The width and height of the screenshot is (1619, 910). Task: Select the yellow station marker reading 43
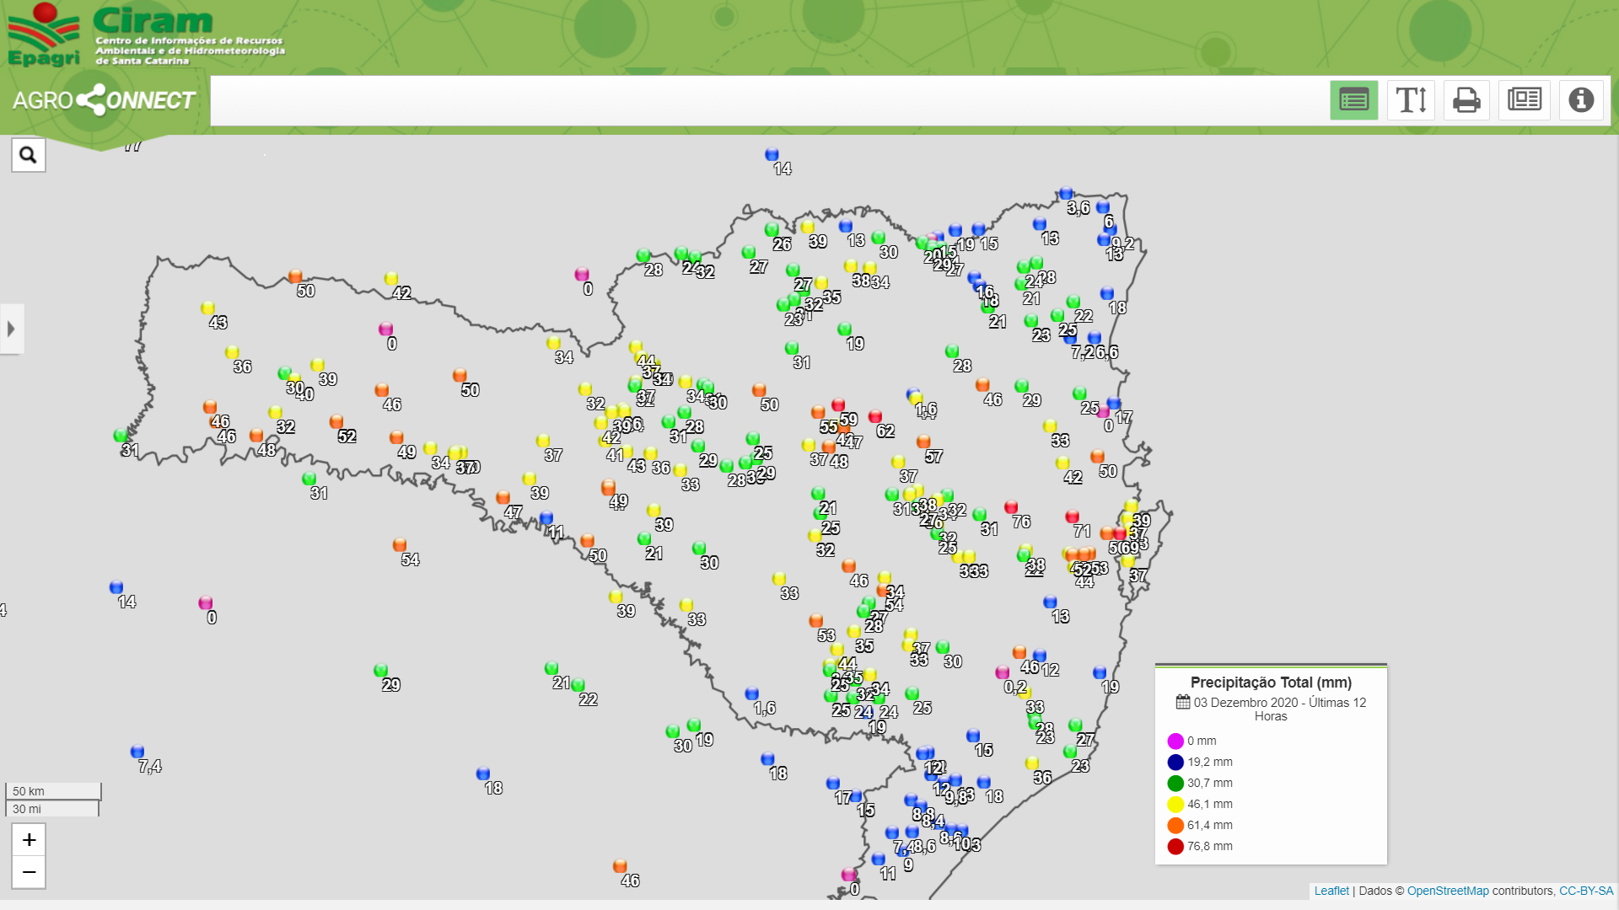207,308
